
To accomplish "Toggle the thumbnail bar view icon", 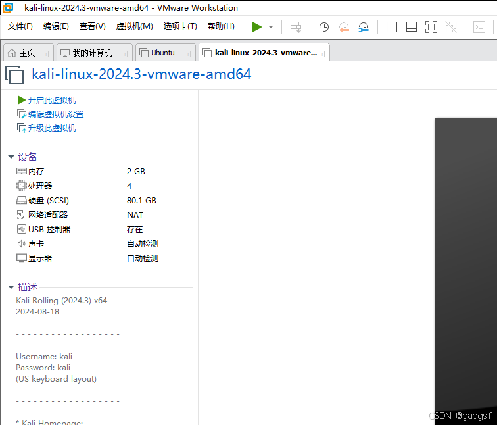I will [411, 27].
